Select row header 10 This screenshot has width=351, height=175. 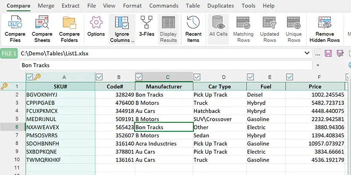pyautogui.click(x=13, y=160)
